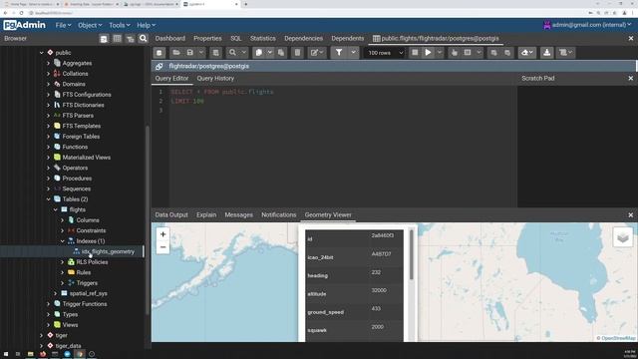Open the Help menu
Screen dimensions: 638x359
[x=146, y=25]
